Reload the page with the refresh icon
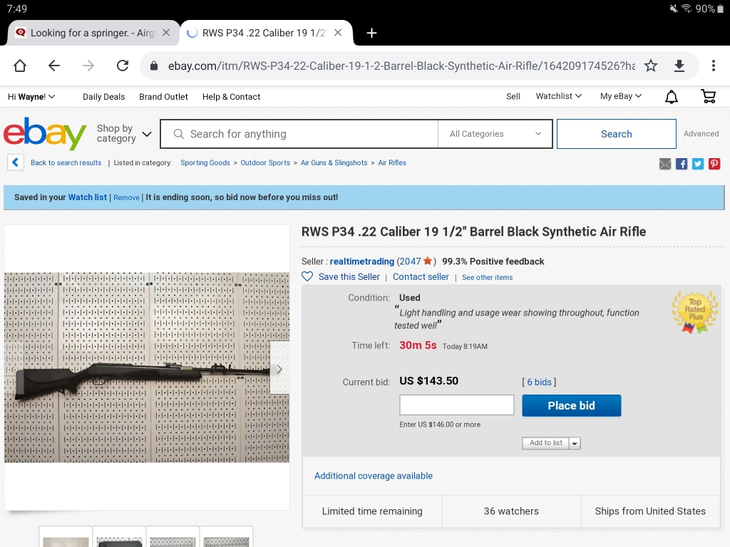 coord(123,66)
